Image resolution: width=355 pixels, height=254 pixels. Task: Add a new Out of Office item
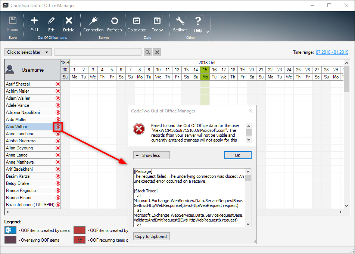coord(34,24)
